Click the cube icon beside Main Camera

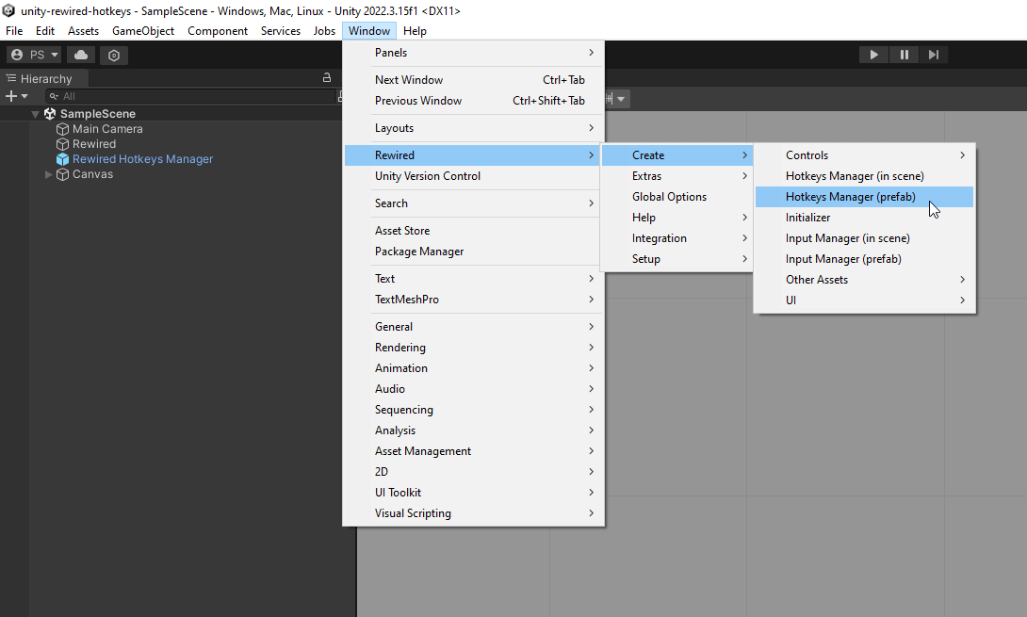click(x=62, y=128)
